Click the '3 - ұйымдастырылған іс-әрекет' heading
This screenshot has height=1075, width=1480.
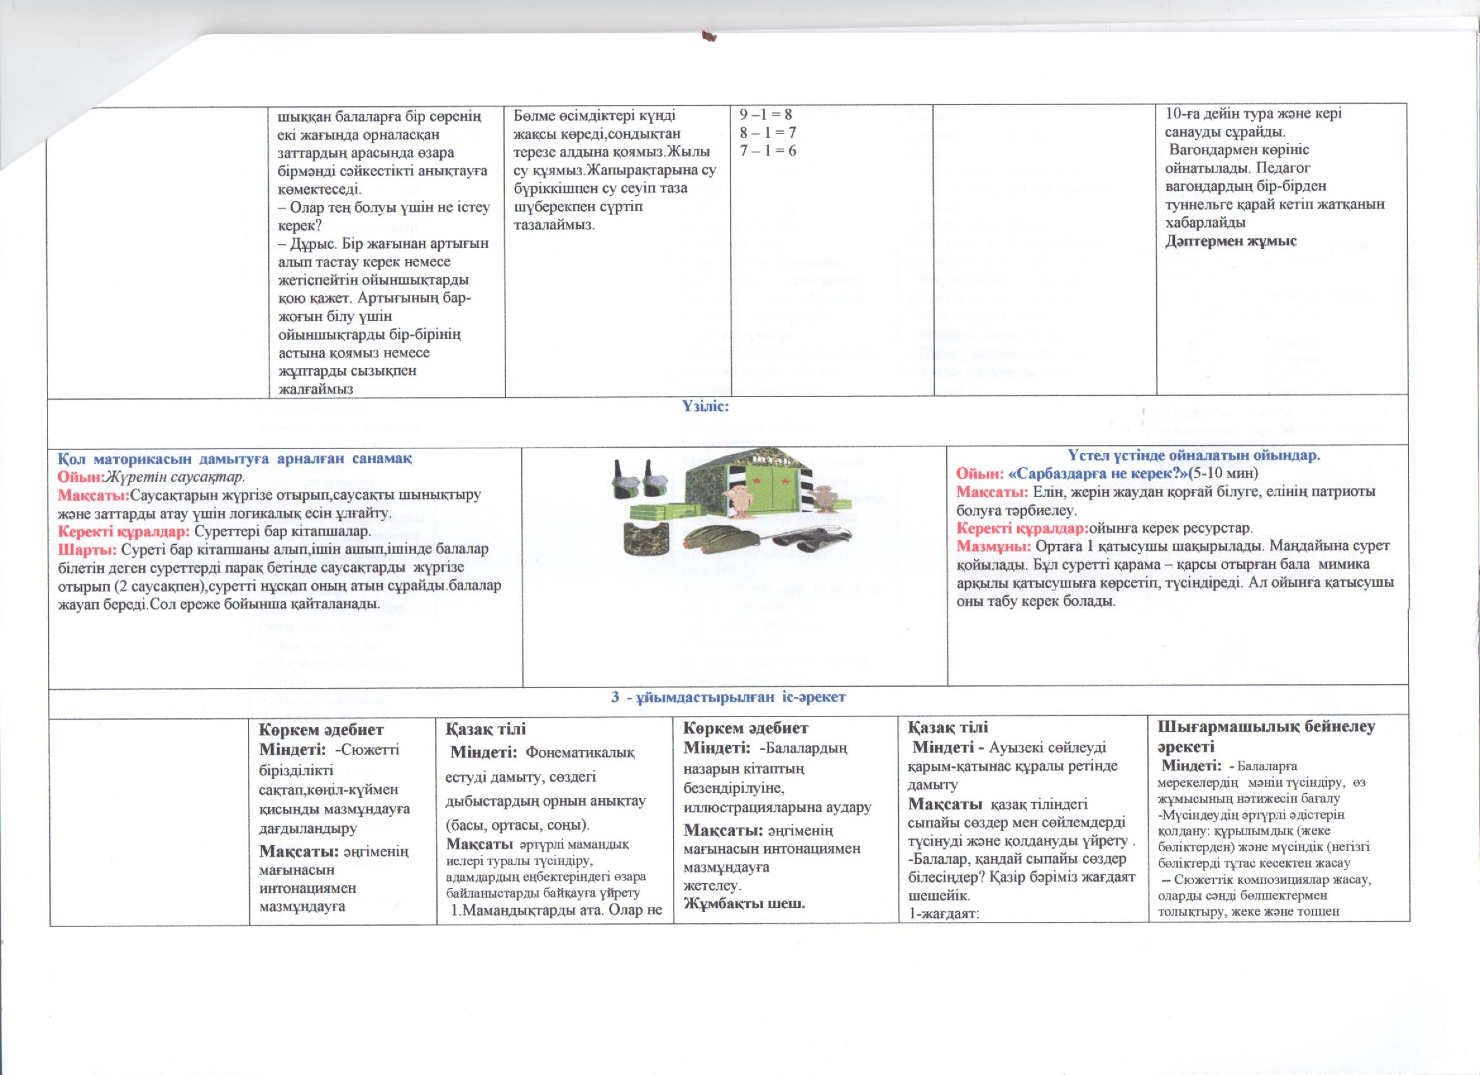point(727,697)
